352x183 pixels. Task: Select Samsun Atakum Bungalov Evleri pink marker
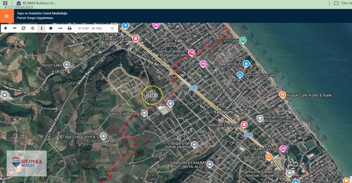tap(191, 53)
